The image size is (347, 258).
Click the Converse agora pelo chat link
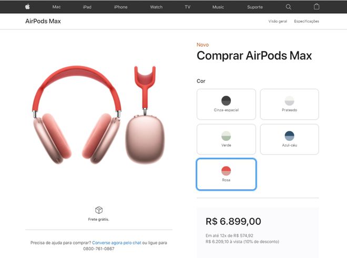[x=117, y=243]
